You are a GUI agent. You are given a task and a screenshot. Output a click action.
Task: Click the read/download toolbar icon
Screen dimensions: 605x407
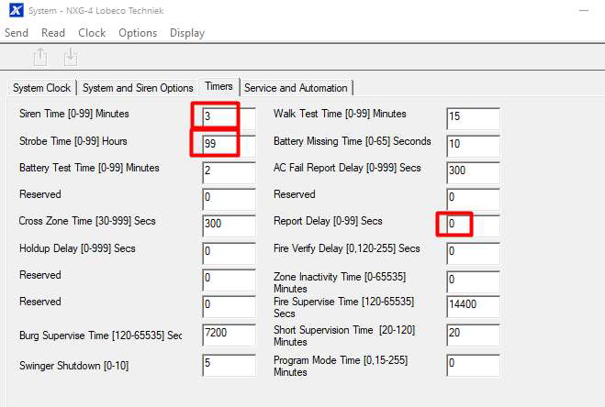[71, 58]
